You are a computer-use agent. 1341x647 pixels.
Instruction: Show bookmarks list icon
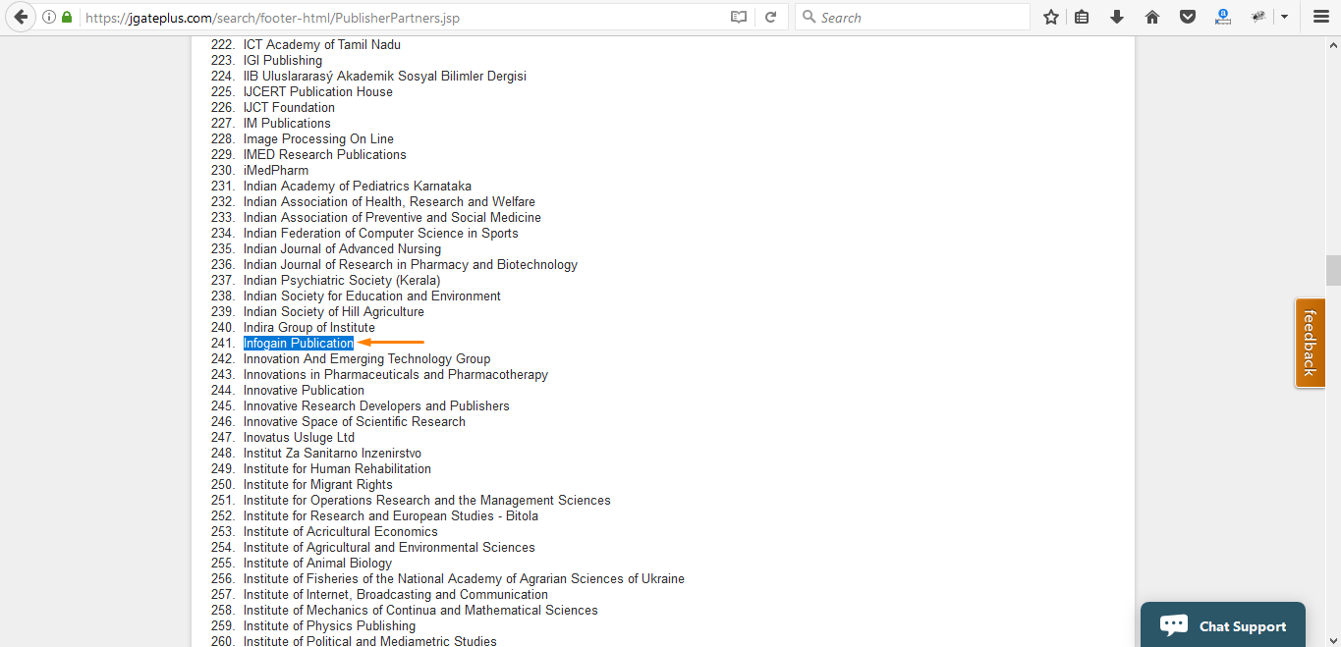1082,18
